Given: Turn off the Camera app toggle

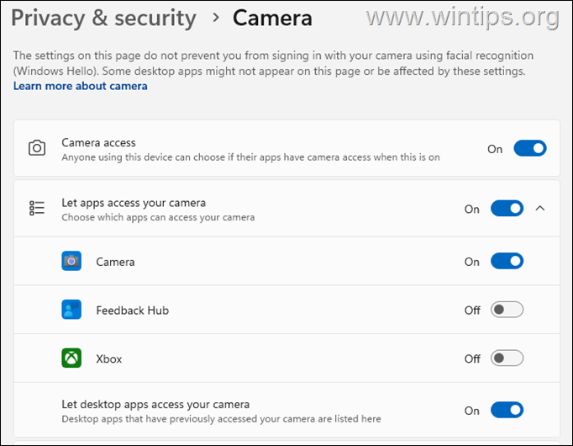Looking at the screenshot, I should click(x=507, y=262).
